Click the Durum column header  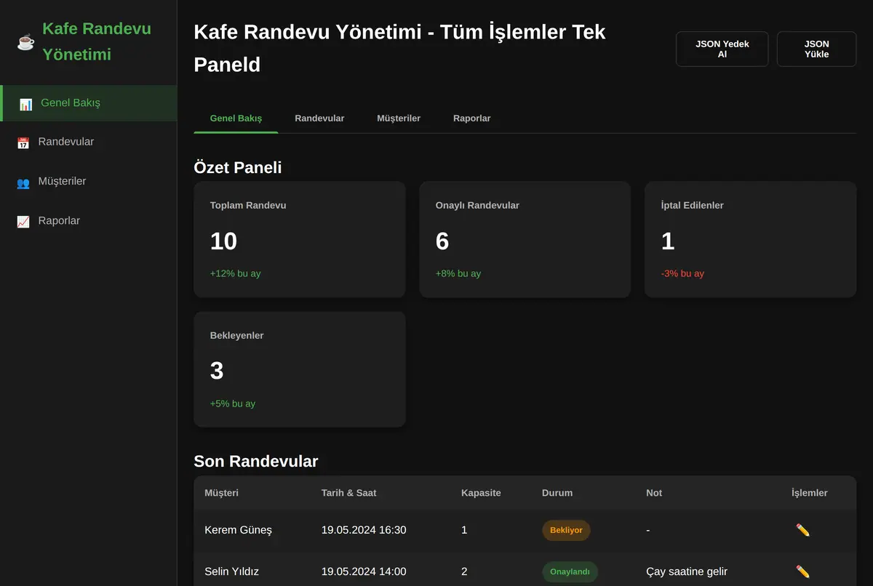[x=557, y=493]
